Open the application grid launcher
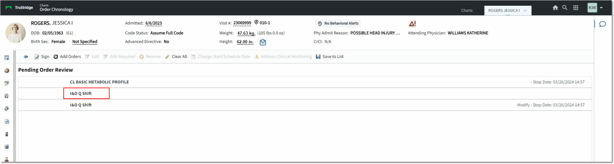This screenshot has height=164, width=614. pos(576,8)
